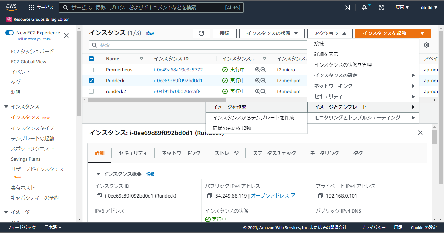Viewport: 444px width, 233px height.
Task: Expand the インスタンスの設定 submenu
Action: pyautogui.click(x=363, y=75)
